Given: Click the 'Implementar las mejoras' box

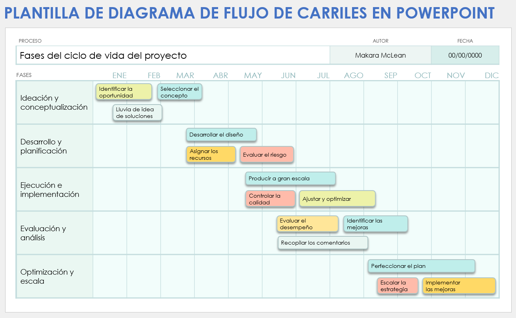Looking at the screenshot, I should 459,286.
